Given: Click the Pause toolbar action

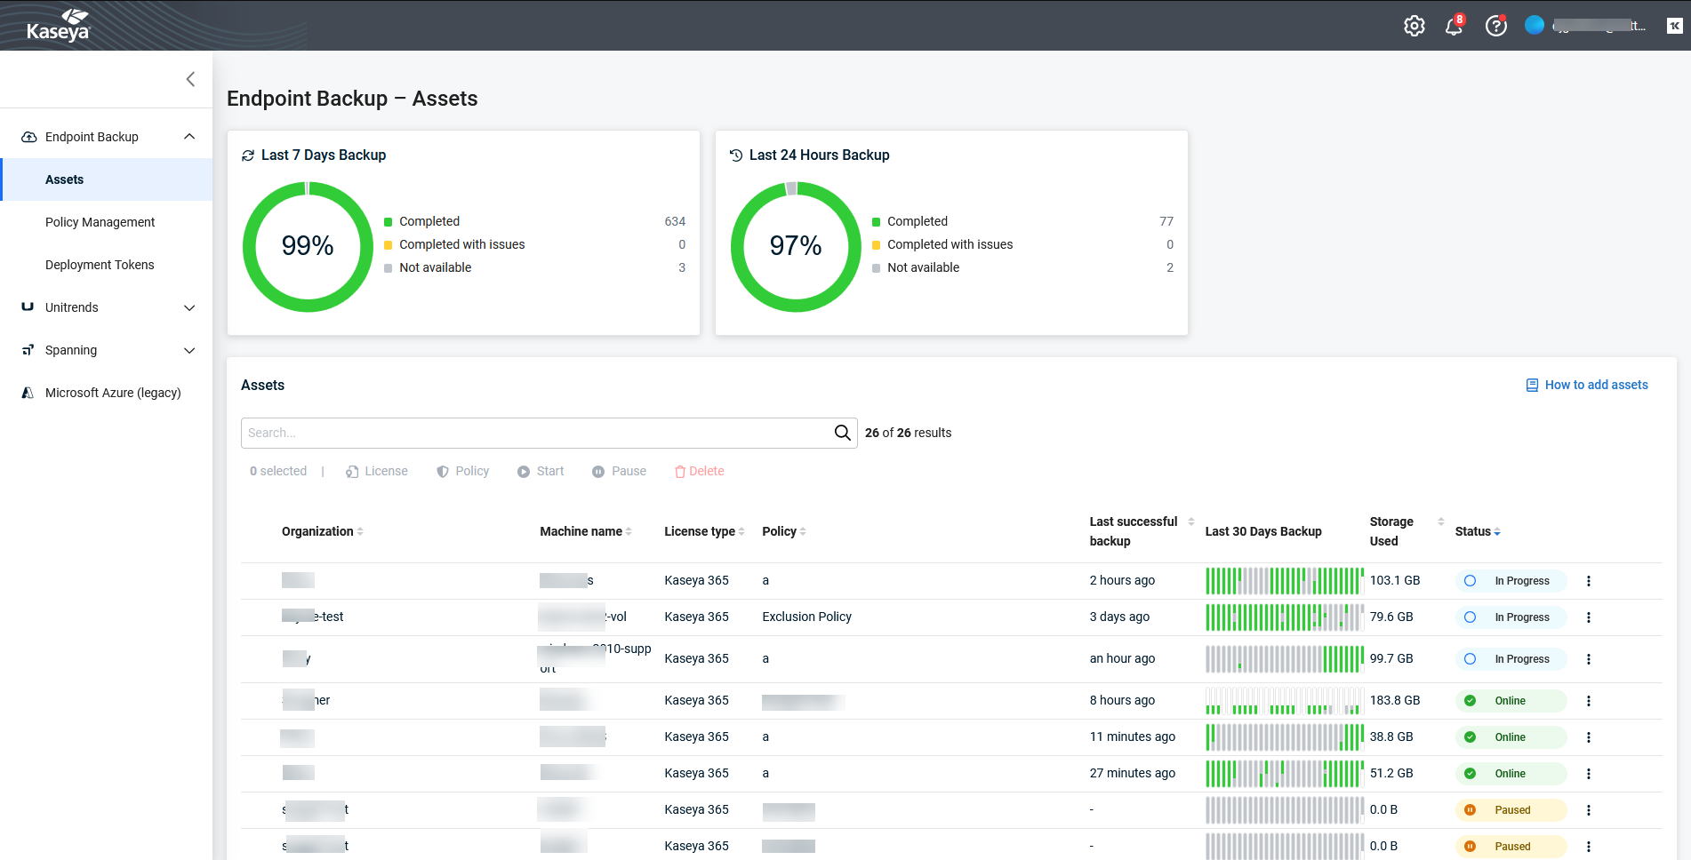Looking at the screenshot, I should (620, 471).
